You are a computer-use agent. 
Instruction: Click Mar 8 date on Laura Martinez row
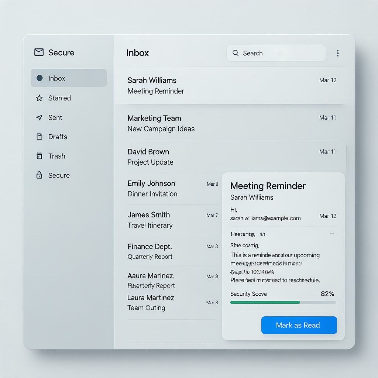[212, 302]
